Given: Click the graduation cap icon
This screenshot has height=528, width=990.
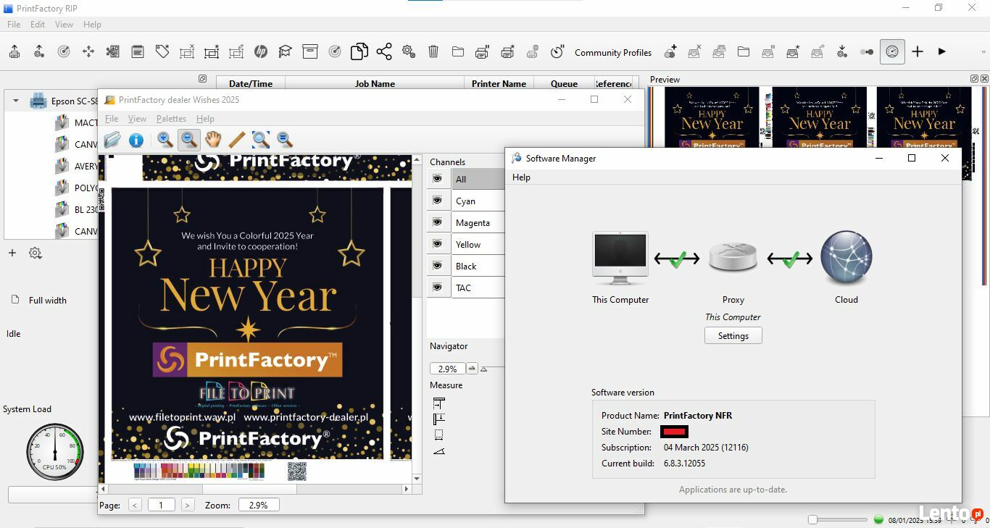Looking at the screenshot, I should [x=286, y=51].
